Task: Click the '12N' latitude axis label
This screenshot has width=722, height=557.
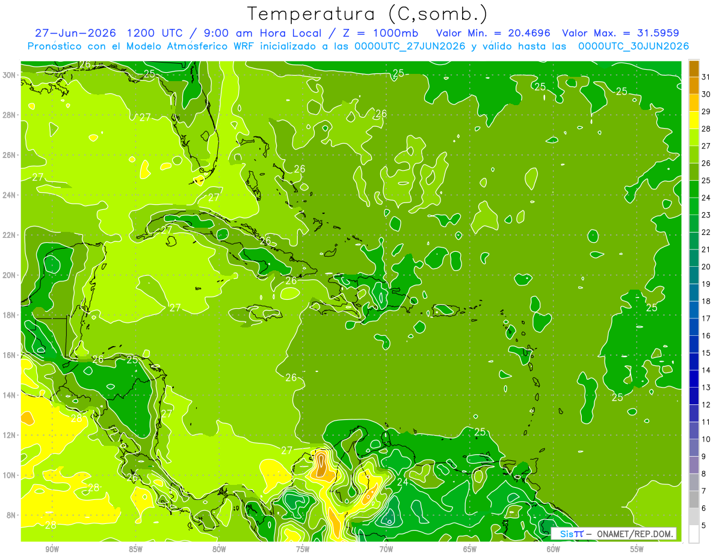Action: pos(10,434)
